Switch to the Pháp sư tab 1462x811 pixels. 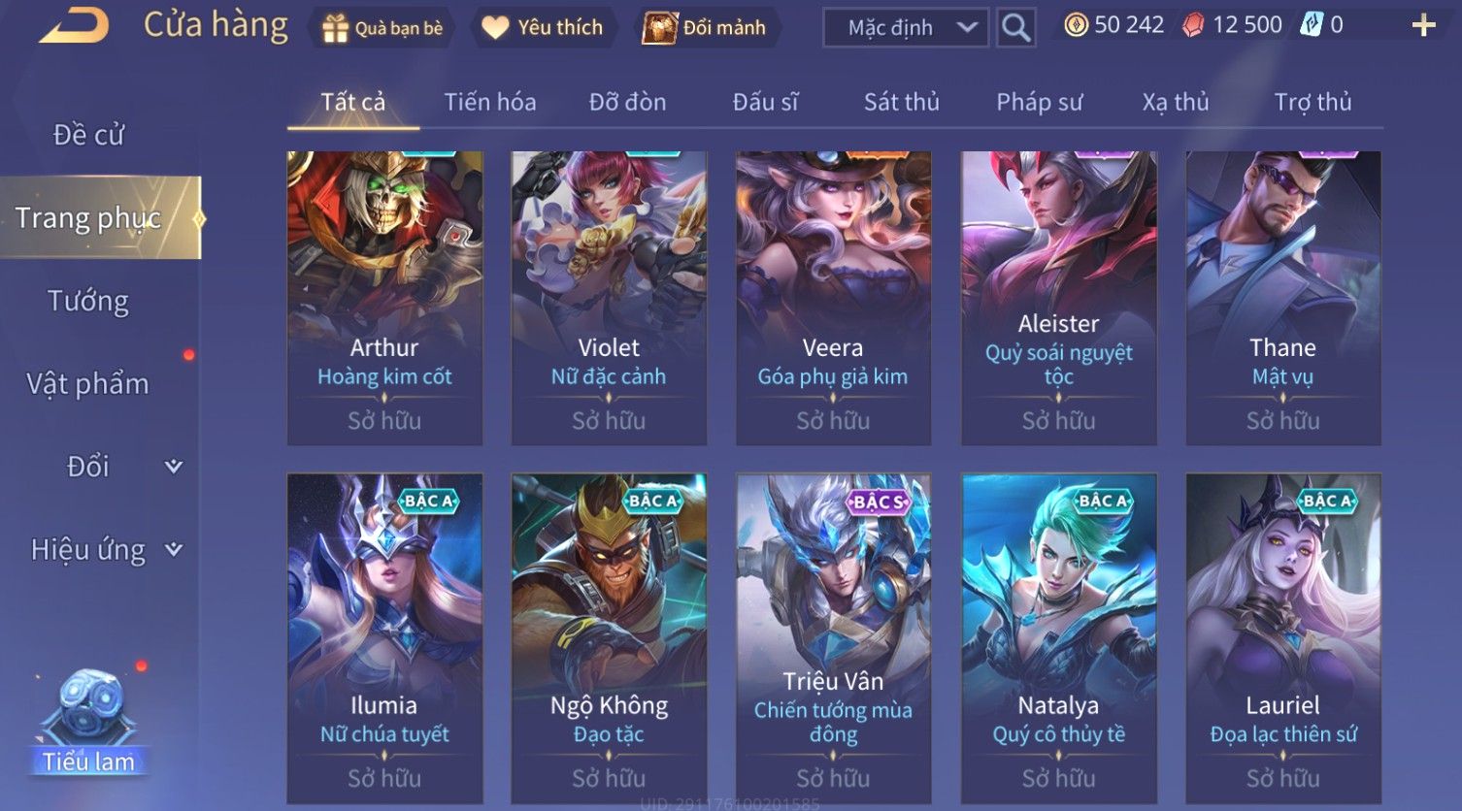tap(1039, 102)
